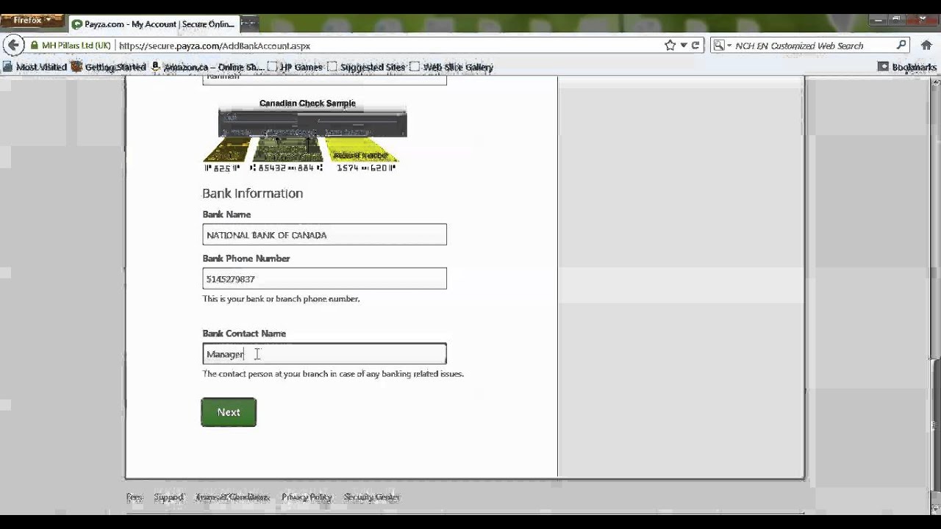Select the Payza.com My Account tab
Viewport: 941px width, 529px height.
154,24
